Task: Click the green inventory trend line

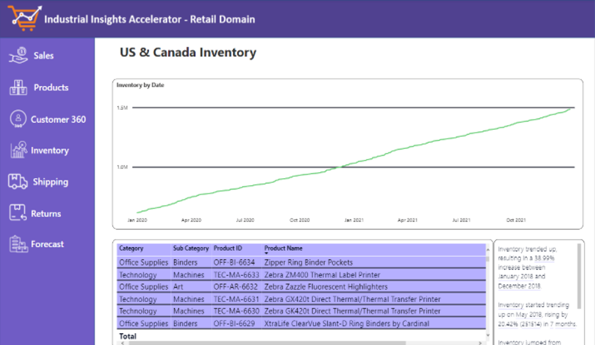Action: tap(353, 163)
